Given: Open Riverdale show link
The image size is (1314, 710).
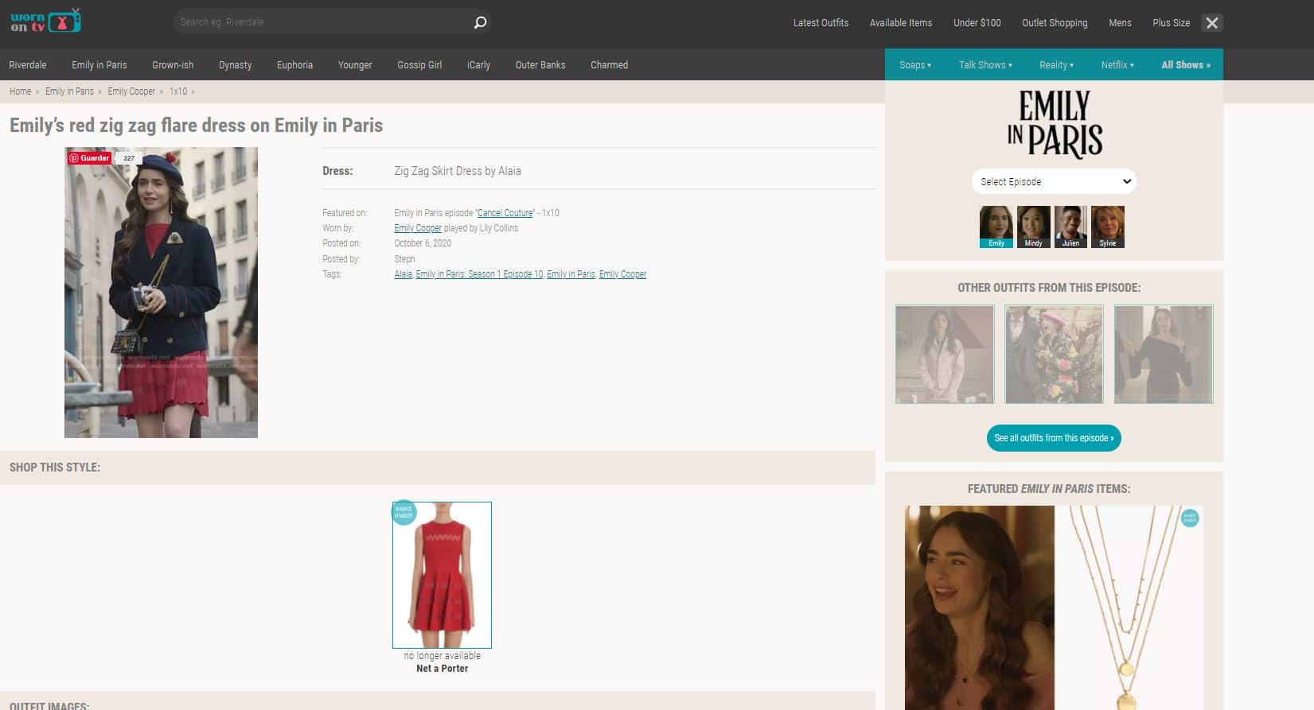Looking at the screenshot, I should click(28, 65).
